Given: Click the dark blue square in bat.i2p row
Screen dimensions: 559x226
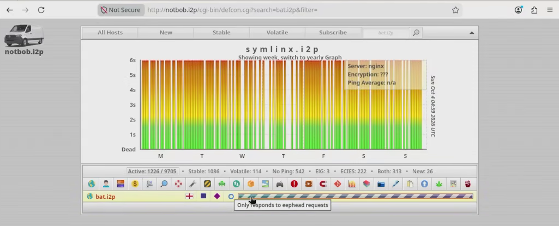Looking at the screenshot, I should 203,196.
